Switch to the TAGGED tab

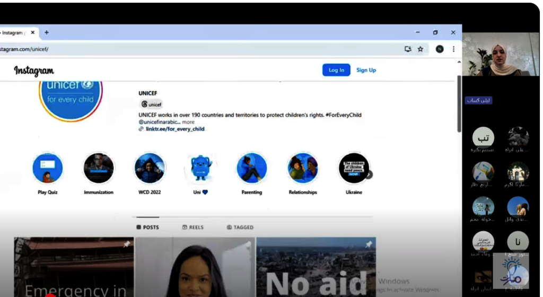tap(240, 228)
